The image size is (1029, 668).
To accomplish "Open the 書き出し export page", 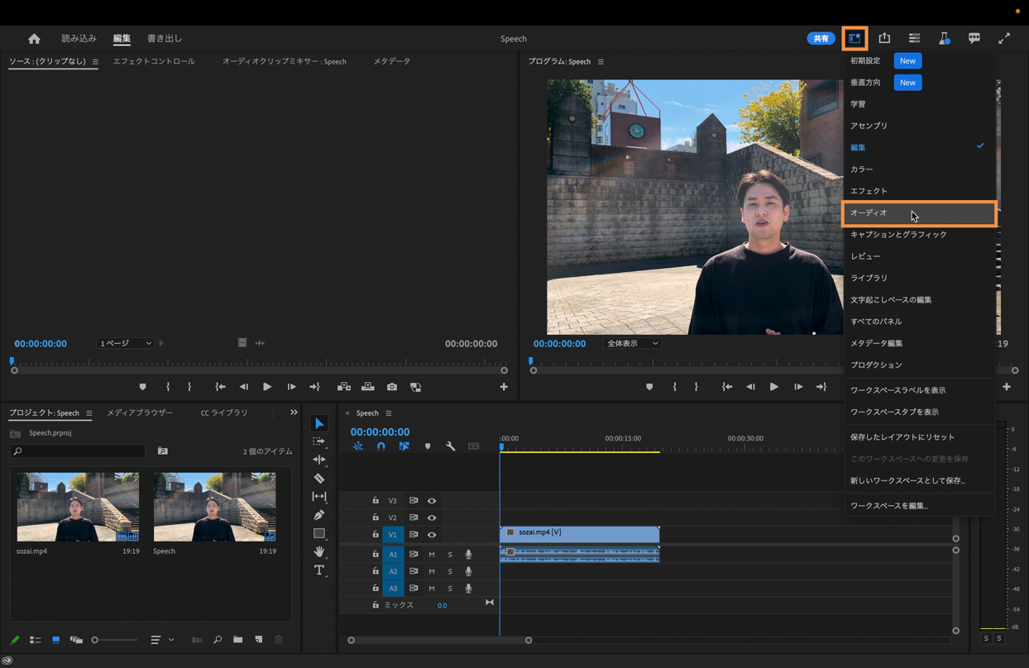I will 165,39.
